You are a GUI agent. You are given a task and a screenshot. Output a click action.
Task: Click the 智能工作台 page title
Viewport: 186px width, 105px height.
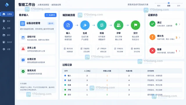coord(27,5)
